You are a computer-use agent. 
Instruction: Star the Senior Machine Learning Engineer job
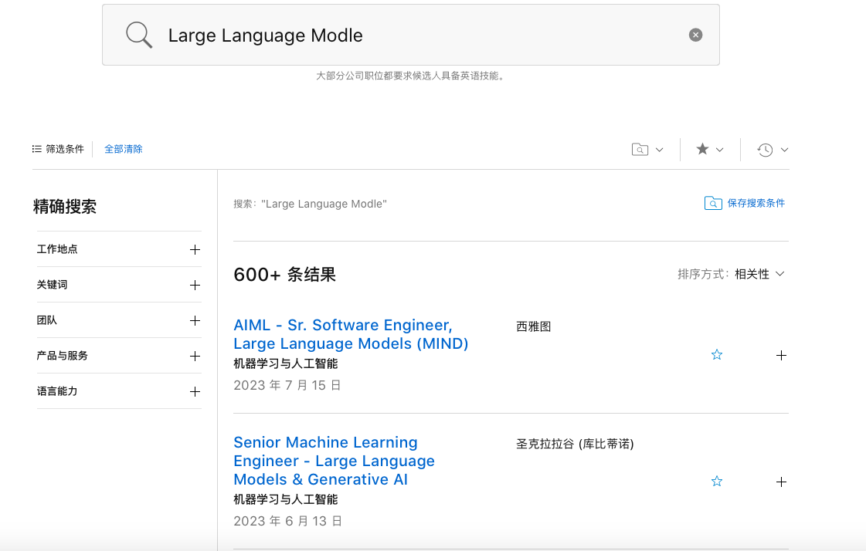pos(717,481)
